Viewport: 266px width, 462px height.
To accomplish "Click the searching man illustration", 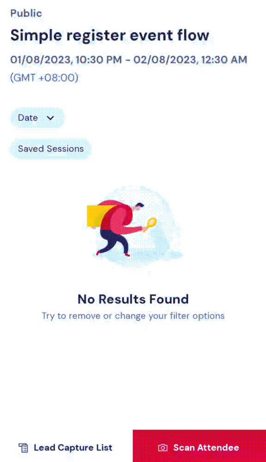I will coord(121,228).
